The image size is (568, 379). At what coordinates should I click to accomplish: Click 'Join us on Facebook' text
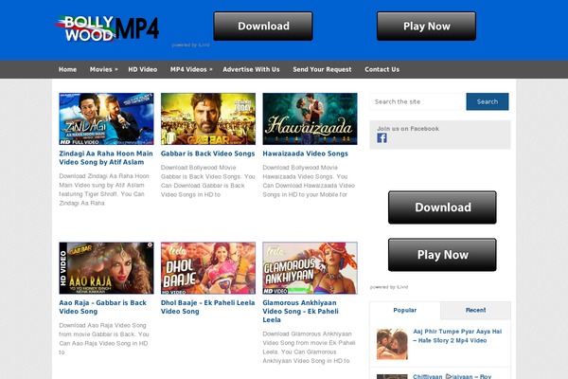[407, 129]
